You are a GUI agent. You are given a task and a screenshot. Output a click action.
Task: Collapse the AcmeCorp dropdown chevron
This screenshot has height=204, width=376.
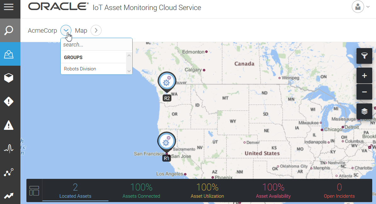coord(66,30)
